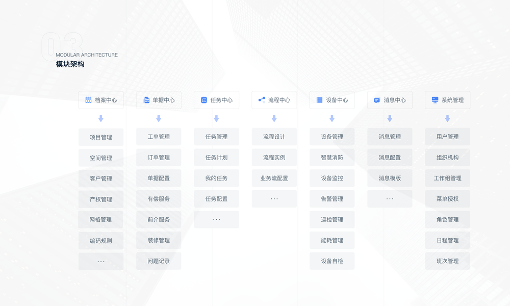Open the 设备中心 module header
This screenshot has height=306, width=510.
tap(332, 100)
